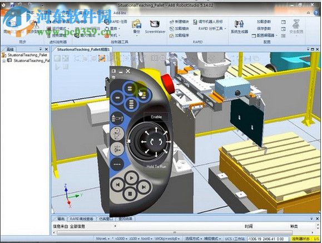Select mechanical unit button on FlexPendant
The image size is (322, 243).
click(117, 118)
